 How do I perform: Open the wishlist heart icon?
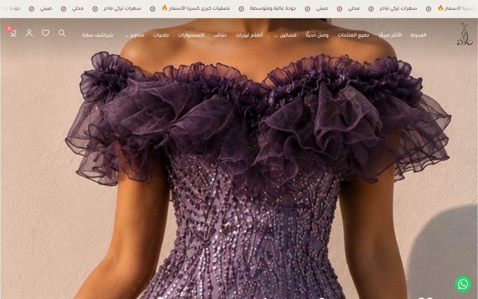46,33
